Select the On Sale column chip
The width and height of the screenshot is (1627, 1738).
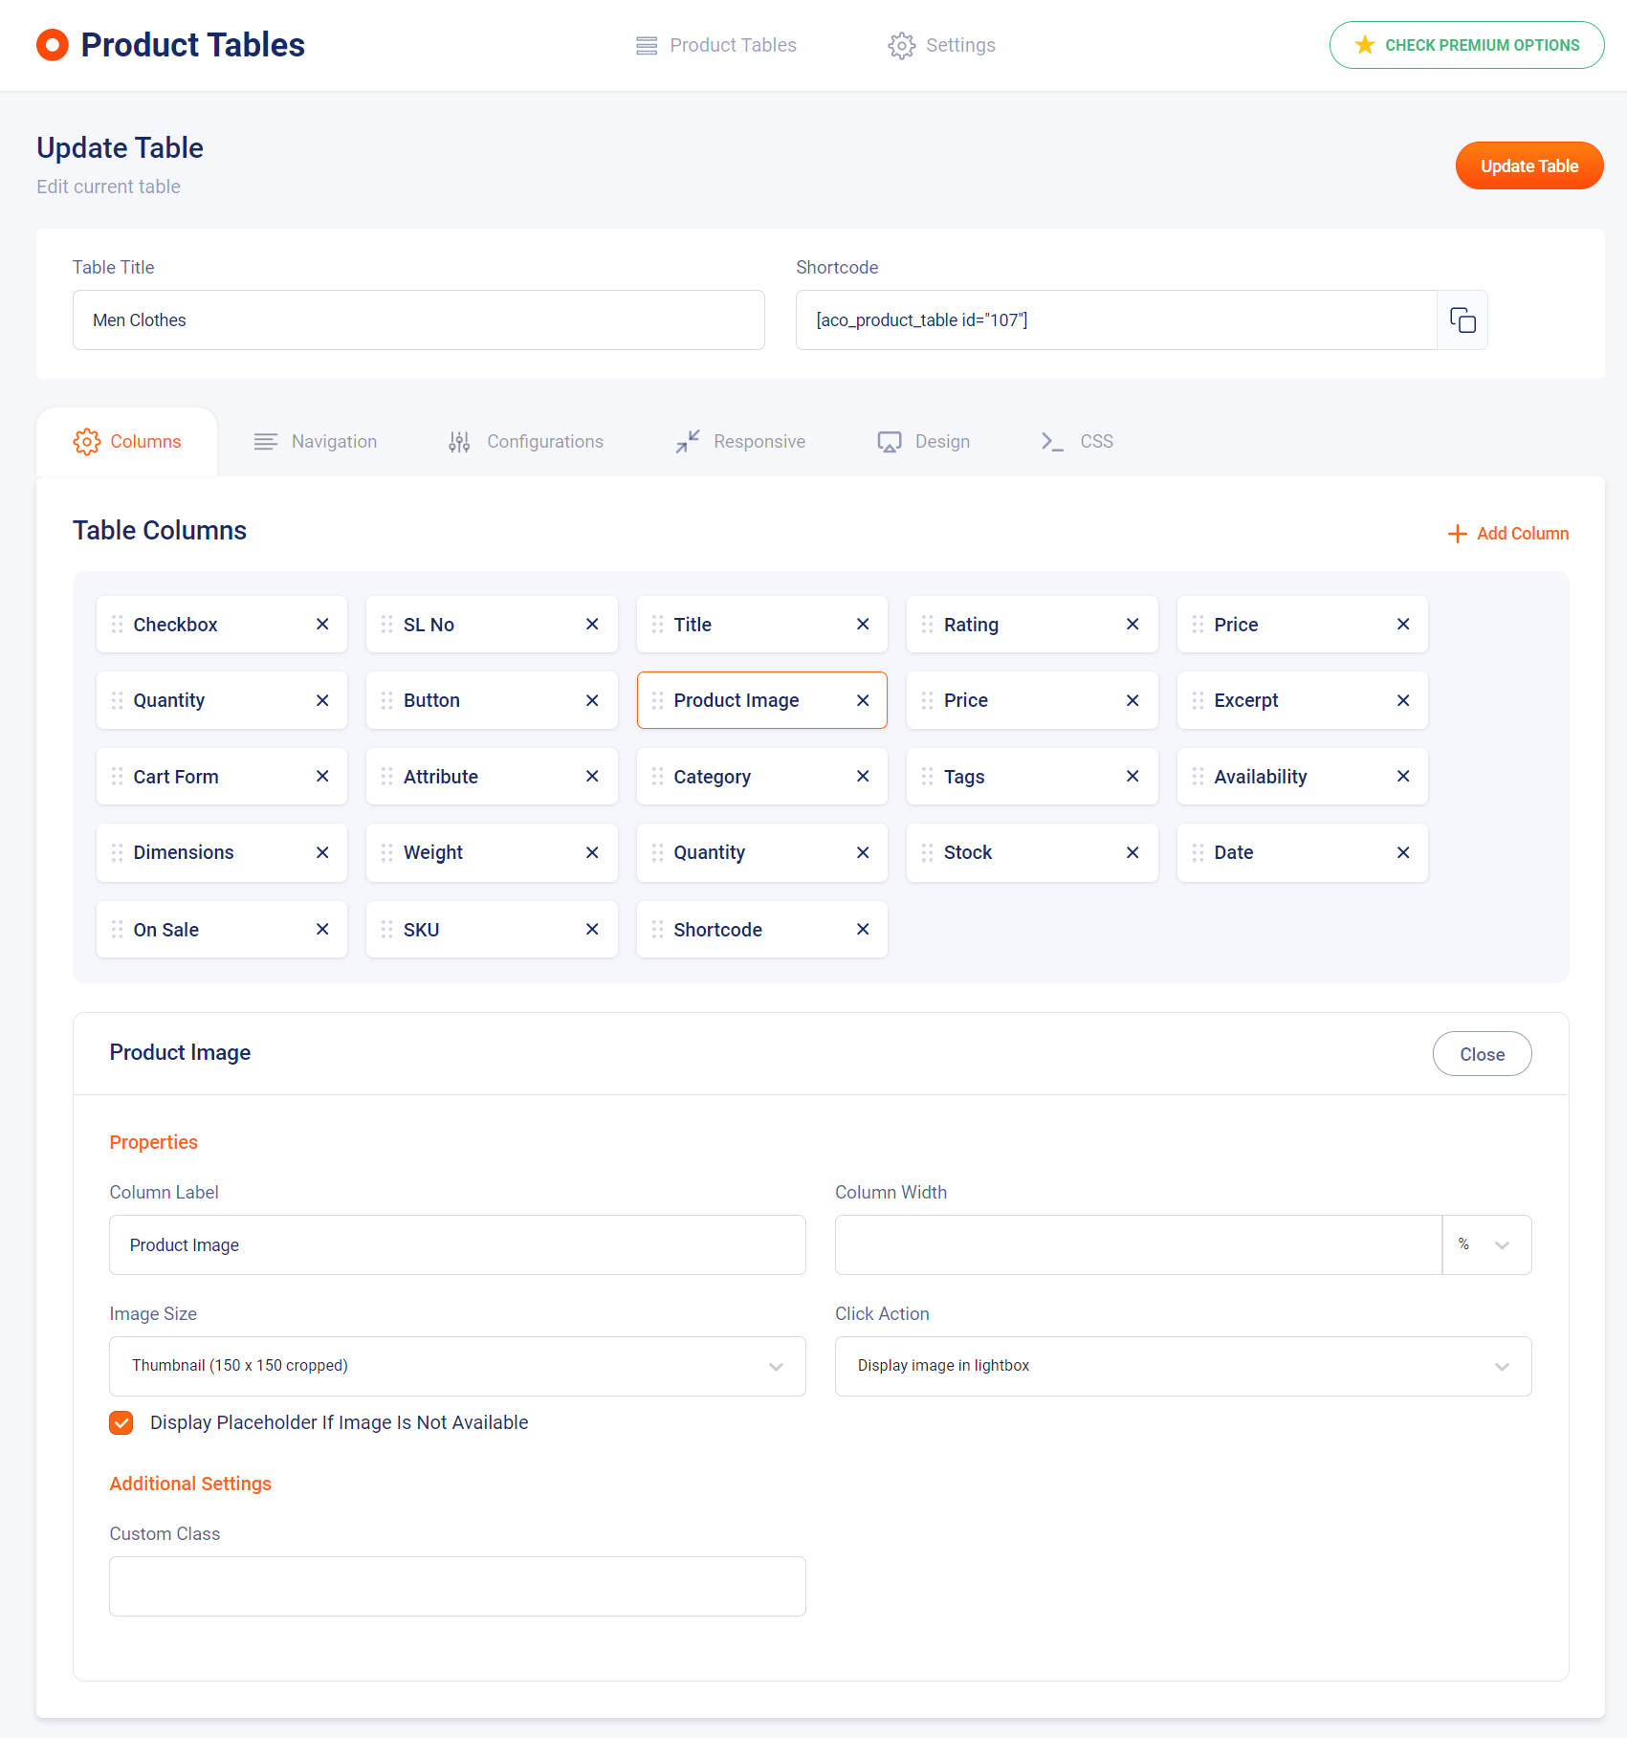pyautogui.click(x=222, y=930)
